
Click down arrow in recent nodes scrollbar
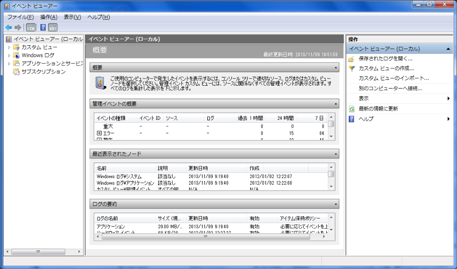(331, 187)
